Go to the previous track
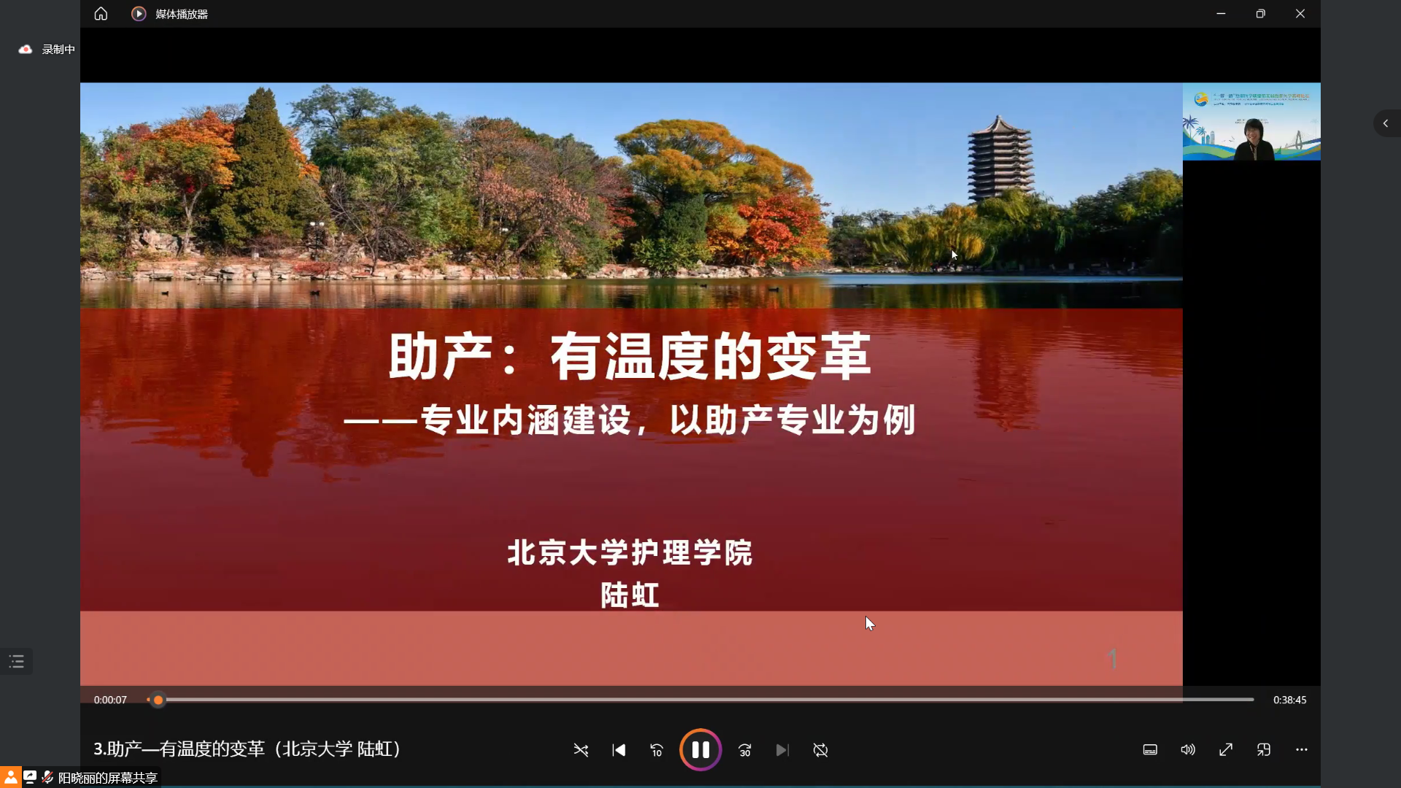 tap(619, 750)
